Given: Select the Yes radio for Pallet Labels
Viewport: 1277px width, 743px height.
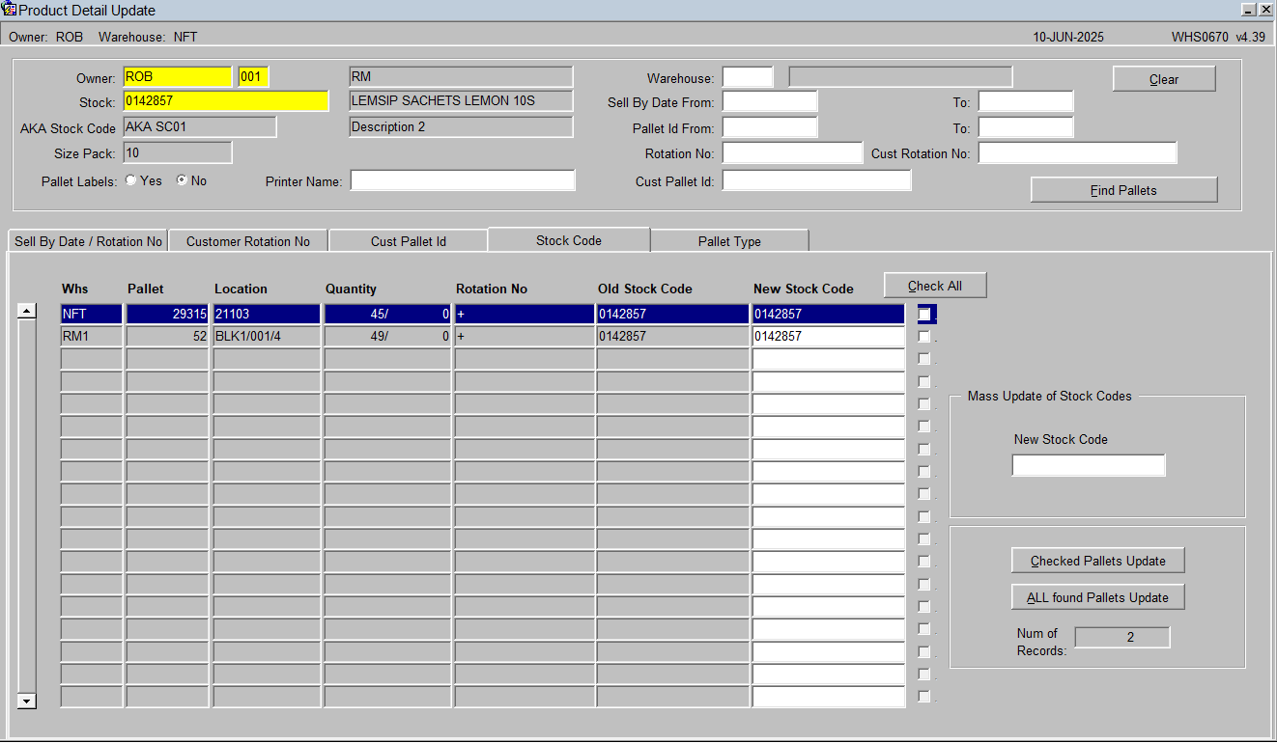Looking at the screenshot, I should pos(130,180).
